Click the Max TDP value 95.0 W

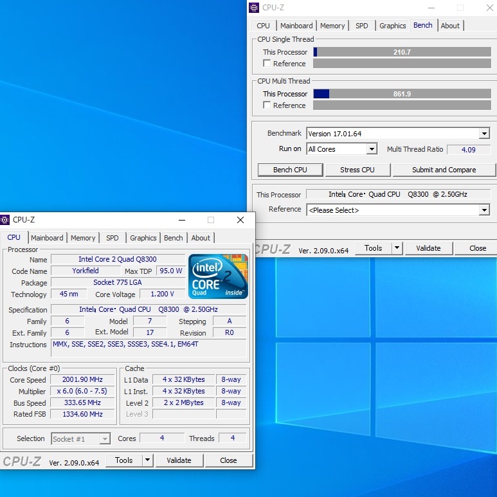coord(171,271)
